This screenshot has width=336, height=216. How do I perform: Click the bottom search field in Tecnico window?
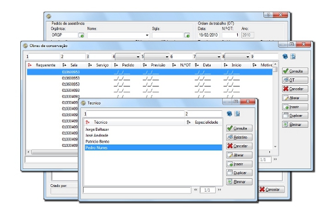click(137, 190)
